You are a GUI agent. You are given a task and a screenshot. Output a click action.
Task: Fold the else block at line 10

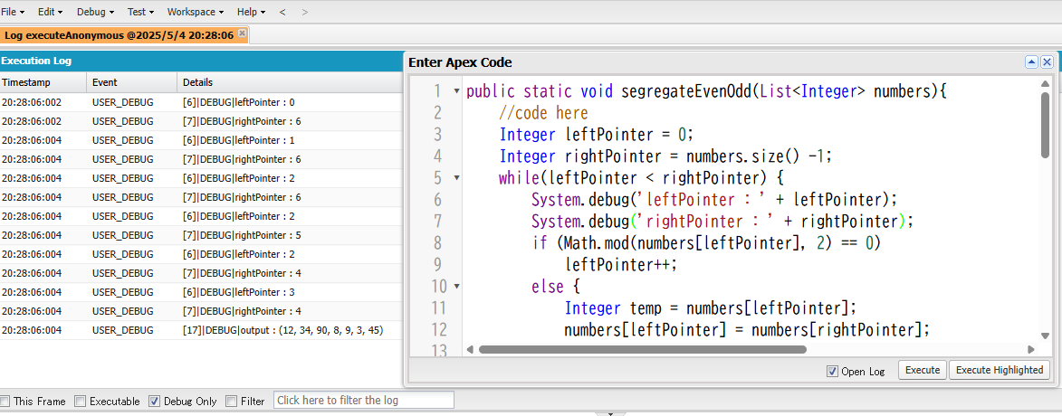click(x=456, y=286)
